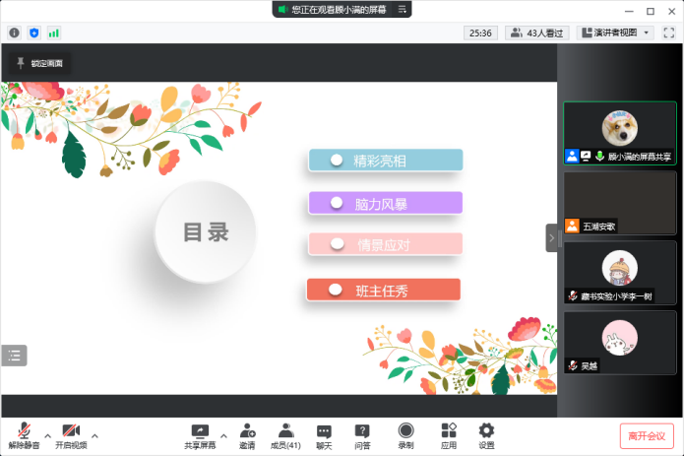Screen dimensions: 684x456
Task: Collapse the participant video sidebar
Action: pyautogui.click(x=551, y=237)
